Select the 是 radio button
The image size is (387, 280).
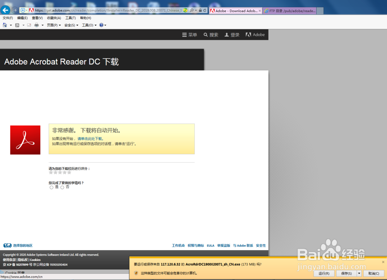[51, 187]
